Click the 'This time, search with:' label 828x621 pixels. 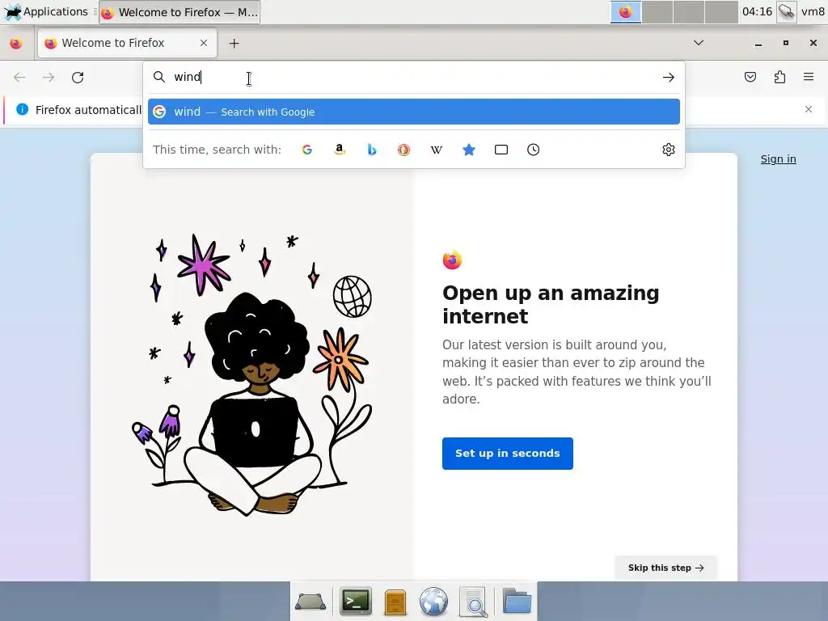point(217,150)
